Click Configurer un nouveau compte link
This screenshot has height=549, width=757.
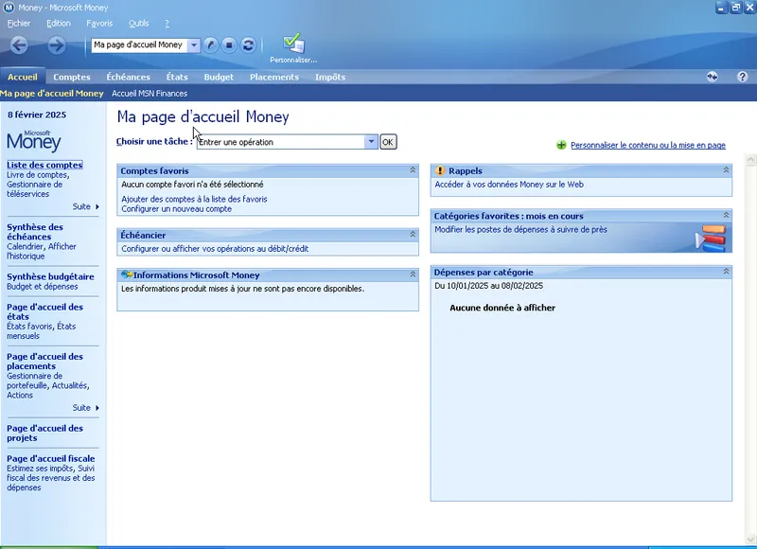177,209
